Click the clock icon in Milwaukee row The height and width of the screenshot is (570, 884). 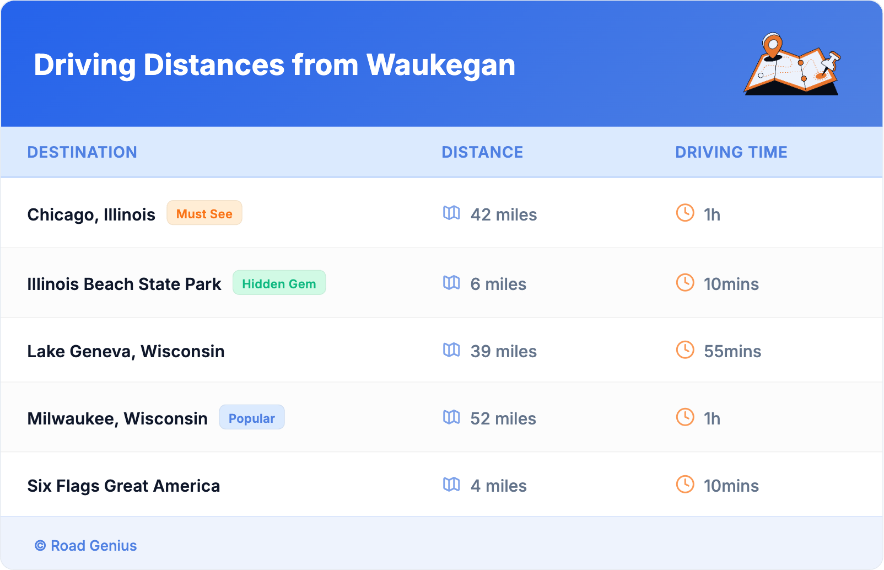[x=685, y=417]
